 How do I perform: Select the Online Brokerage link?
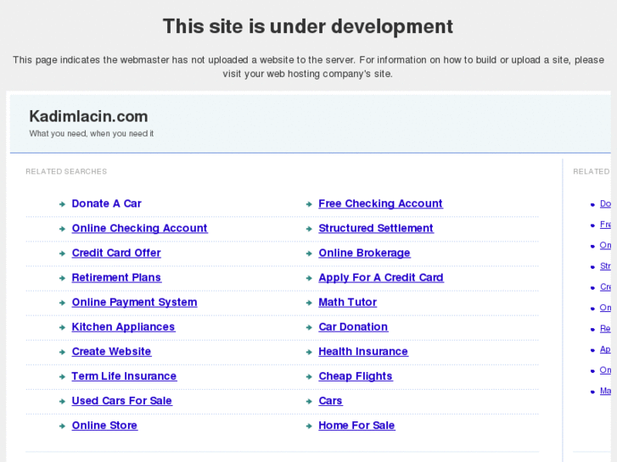click(x=364, y=253)
